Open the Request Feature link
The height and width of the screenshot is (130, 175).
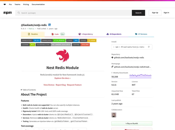[x=74, y=85]
